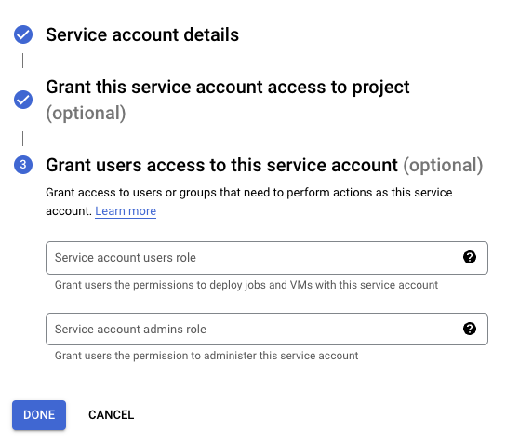
Task: Click the DONE button
Action: pos(39,415)
